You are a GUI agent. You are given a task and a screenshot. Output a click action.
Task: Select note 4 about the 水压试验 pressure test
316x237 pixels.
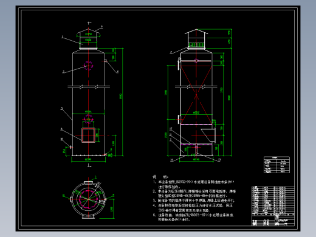[193, 208]
